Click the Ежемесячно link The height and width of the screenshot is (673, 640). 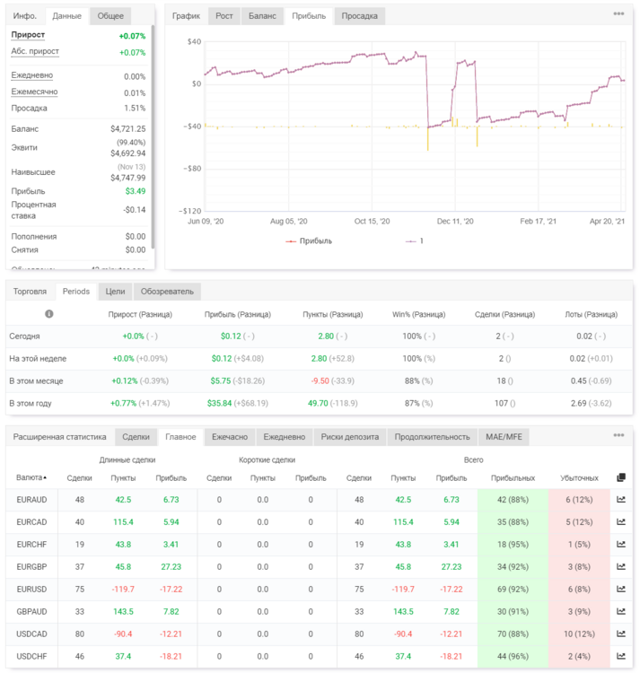click(x=34, y=92)
